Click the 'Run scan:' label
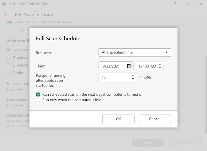 [44, 53]
